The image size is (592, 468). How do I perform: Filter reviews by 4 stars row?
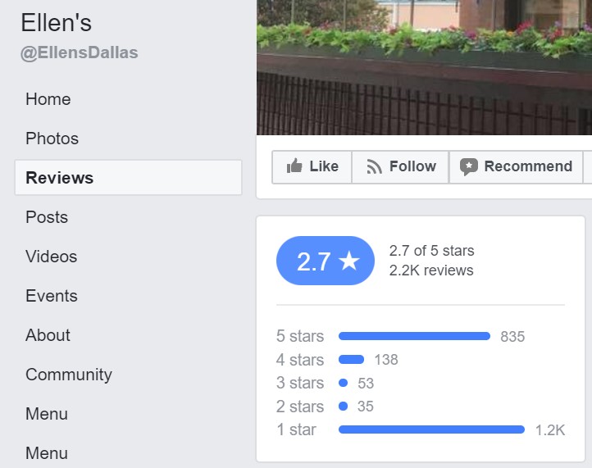351,359
